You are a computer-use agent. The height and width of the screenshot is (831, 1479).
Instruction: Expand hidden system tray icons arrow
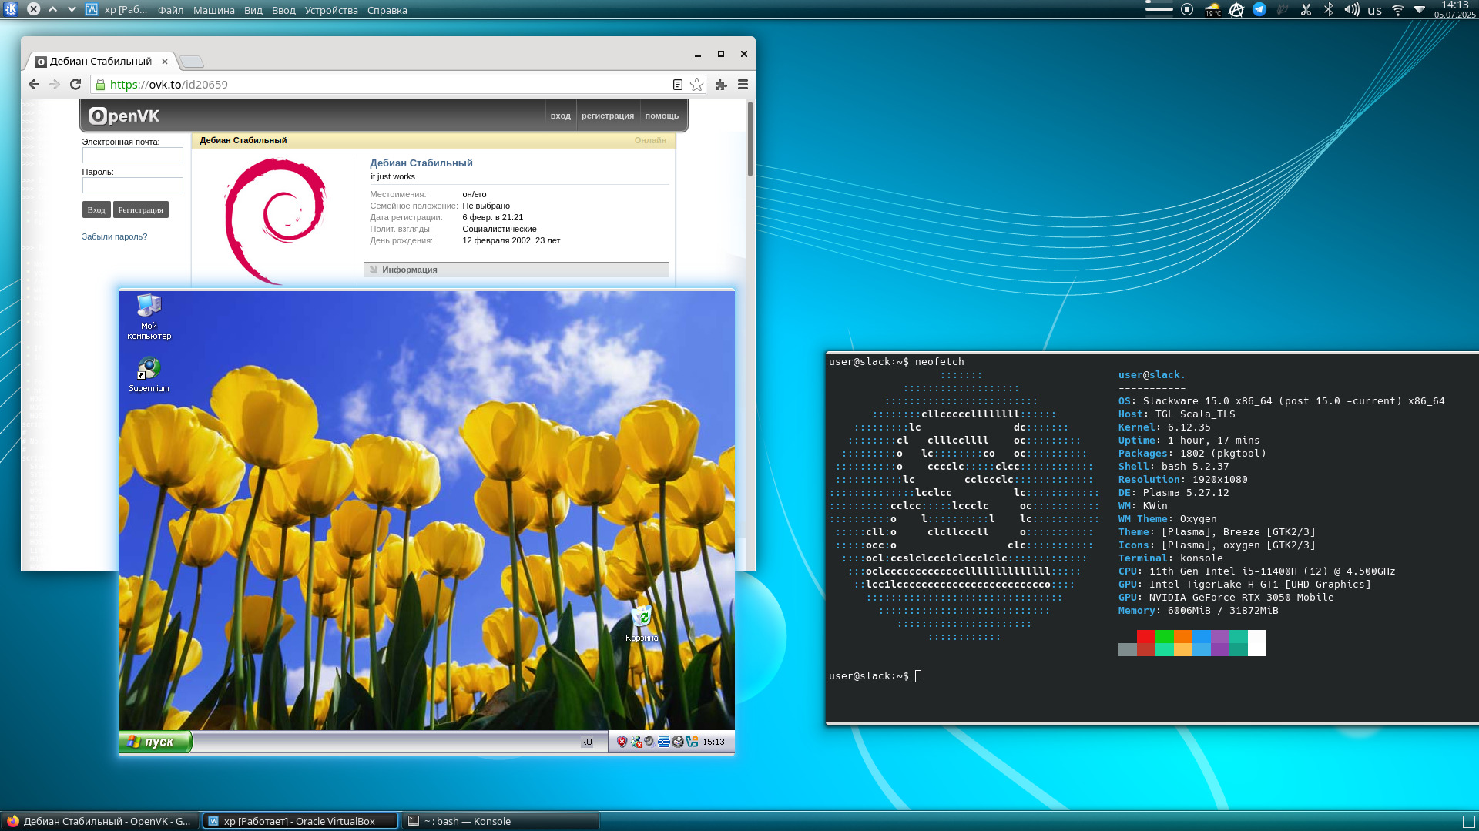pos(1420,10)
